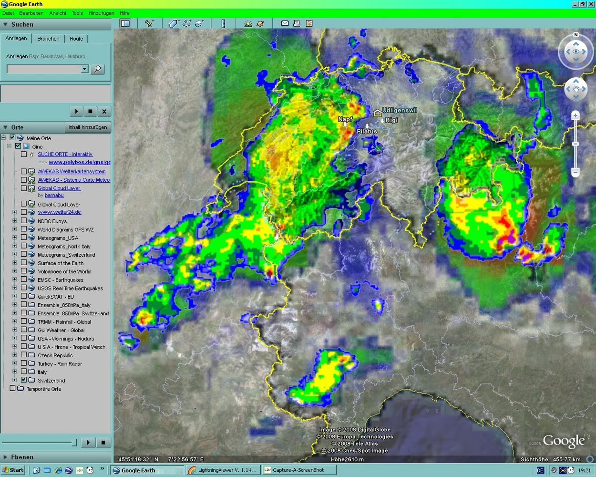The width and height of the screenshot is (596, 477).
Task: Expand the EMSC - Earthquakes node
Action: tap(15, 280)
